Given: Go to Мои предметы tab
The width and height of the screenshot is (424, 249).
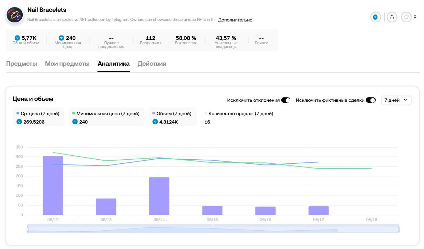Looking at the screenshot, I should 67,64.
